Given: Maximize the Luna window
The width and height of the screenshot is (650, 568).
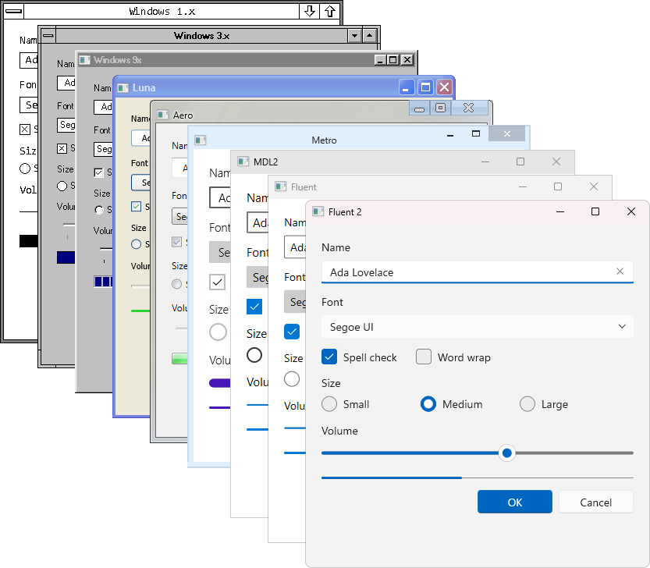Looking at the screenshot, I should pyautogui.click(x=425, y=87).
